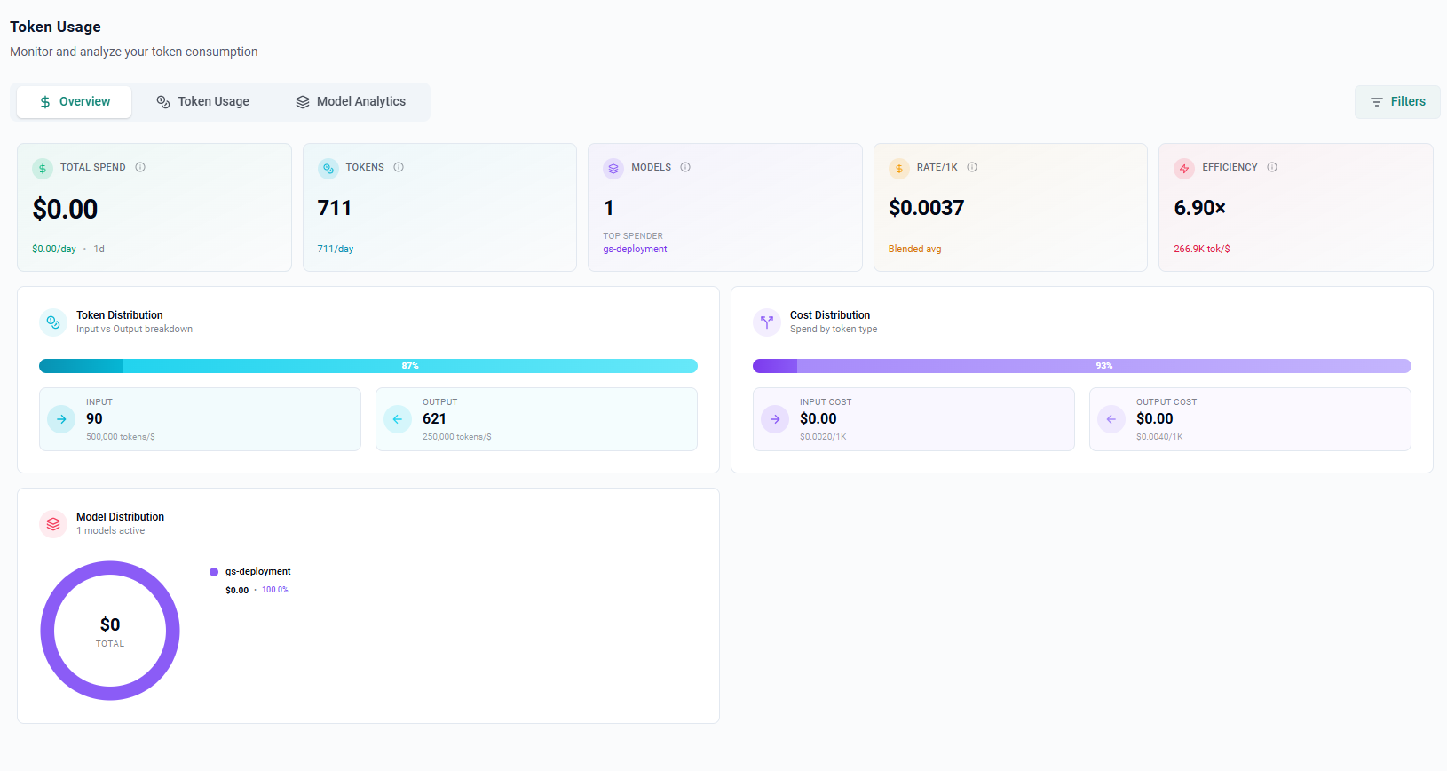Click the info icon beside Rate/1K

point(972,167)
